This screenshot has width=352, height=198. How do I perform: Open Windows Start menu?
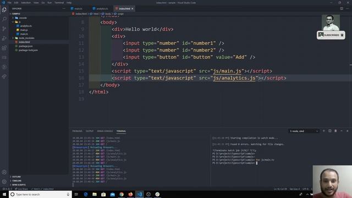[4, 194]
